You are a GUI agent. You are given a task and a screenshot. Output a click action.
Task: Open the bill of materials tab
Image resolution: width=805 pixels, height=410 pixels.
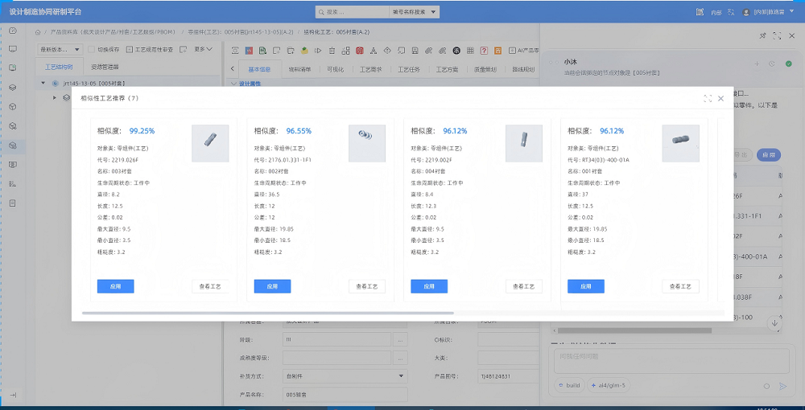299,69
